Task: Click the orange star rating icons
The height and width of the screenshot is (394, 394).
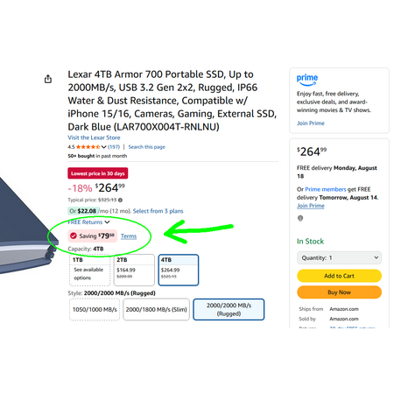Action: click(88, 147)
